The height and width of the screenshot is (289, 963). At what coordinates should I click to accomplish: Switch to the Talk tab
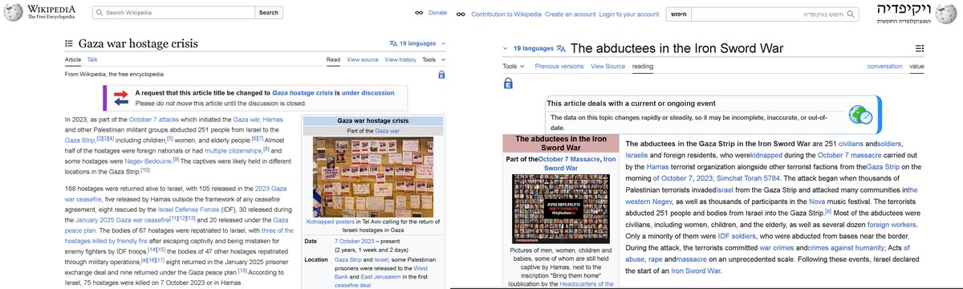click(x=92, y=59)
